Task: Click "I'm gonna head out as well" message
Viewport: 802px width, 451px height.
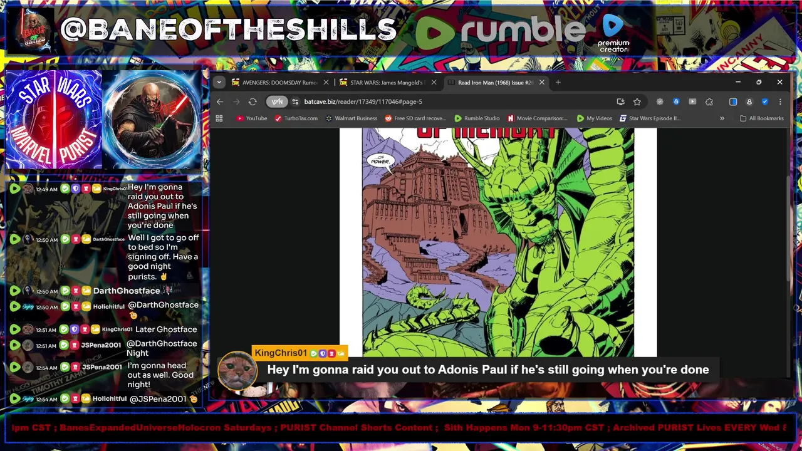Action: [x=160, y=375]
